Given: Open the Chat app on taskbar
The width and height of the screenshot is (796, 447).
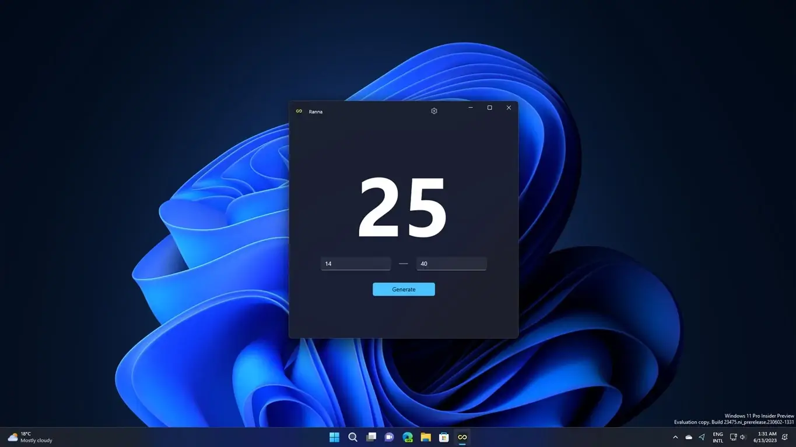Looking at the screenshot, I should tap(389, 437).
